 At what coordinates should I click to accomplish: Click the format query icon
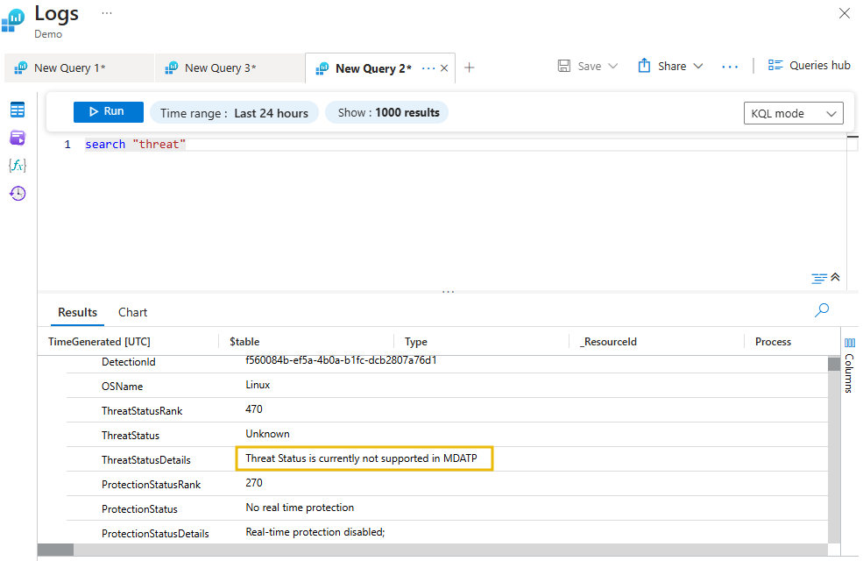[x=819, y=278]
